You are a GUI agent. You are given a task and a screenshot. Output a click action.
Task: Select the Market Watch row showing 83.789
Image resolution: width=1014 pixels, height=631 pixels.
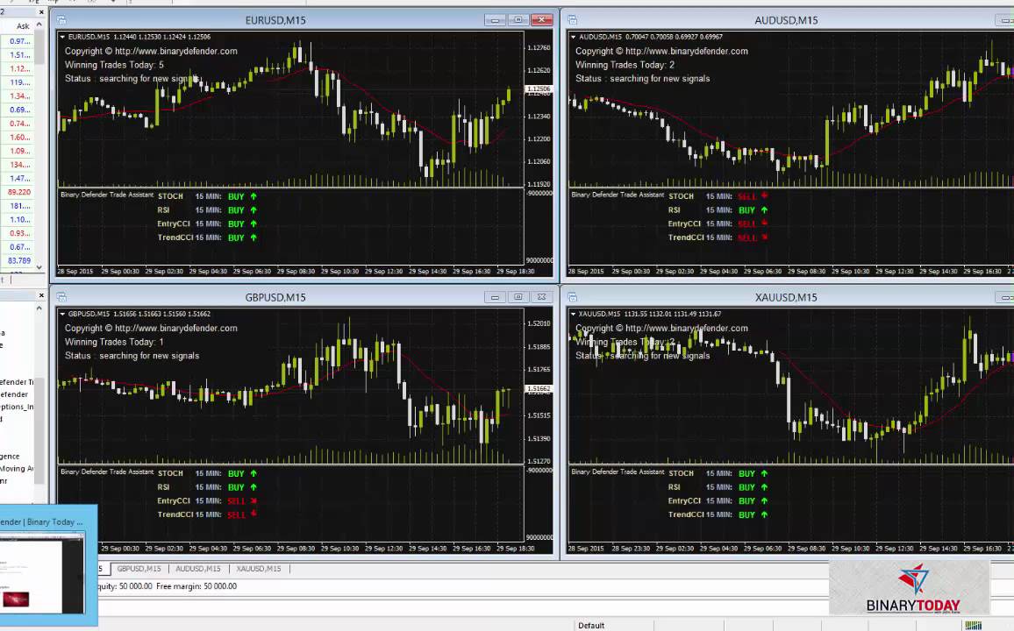pos(18,261)
